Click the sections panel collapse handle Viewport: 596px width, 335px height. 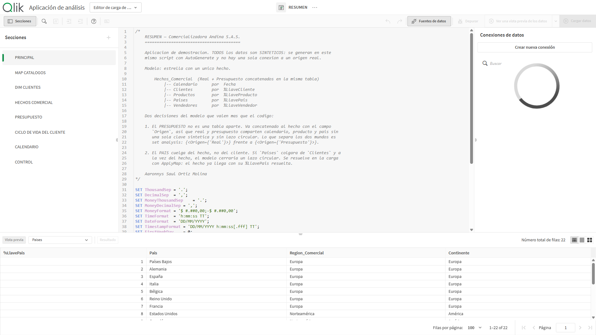(117, 140)
